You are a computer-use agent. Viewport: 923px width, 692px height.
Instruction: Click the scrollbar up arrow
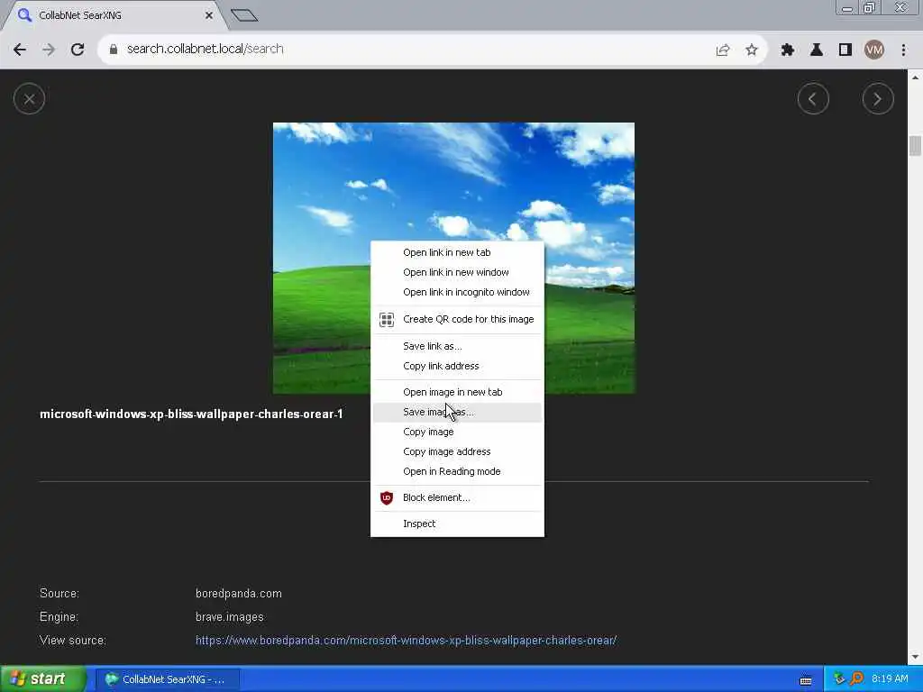click(915, 77)
